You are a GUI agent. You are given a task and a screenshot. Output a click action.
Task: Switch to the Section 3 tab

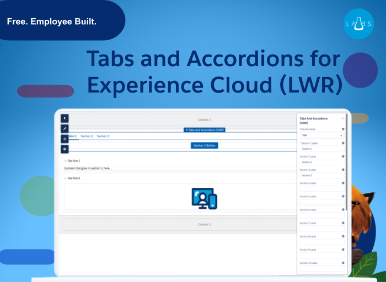[103, 136]
